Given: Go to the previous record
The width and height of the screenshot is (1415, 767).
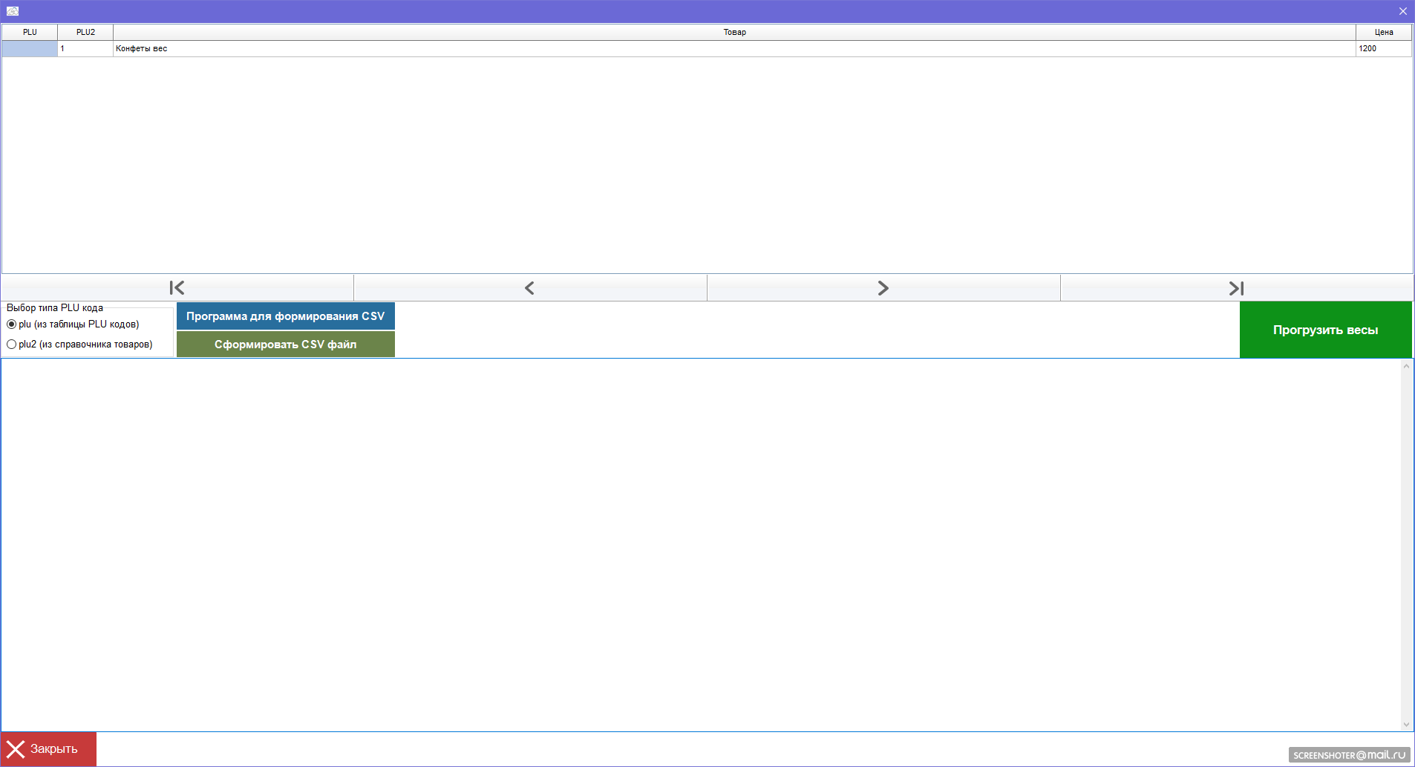Looking at the screenshot, I should click(529, 288).
